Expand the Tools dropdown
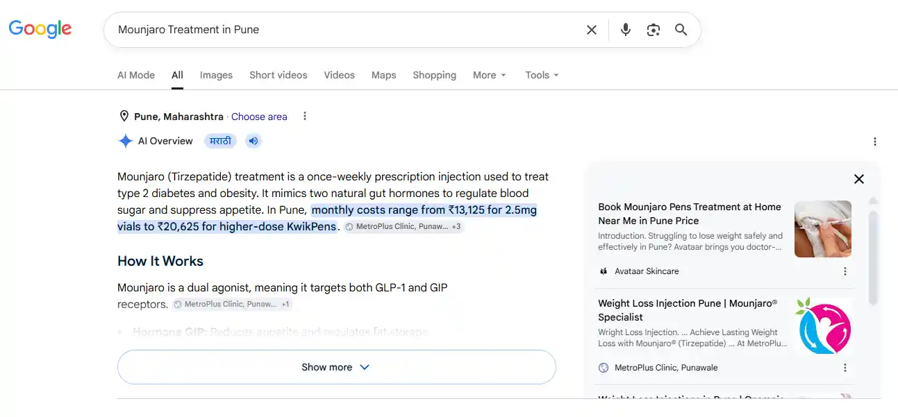898x417 pixels. [x=542, y=75]
